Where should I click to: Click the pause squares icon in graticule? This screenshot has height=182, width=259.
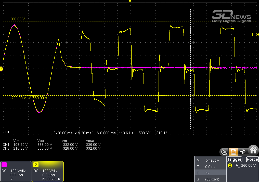[x=8, y=132]
